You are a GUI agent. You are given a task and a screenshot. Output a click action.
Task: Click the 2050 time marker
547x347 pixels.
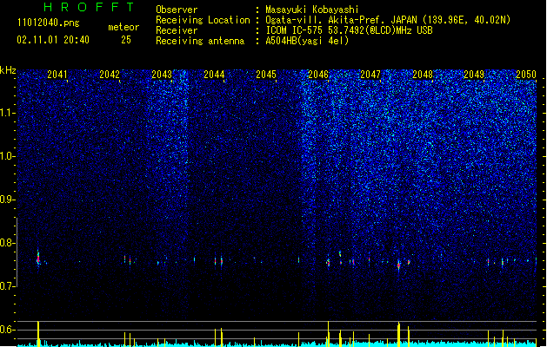pos(526,74)
